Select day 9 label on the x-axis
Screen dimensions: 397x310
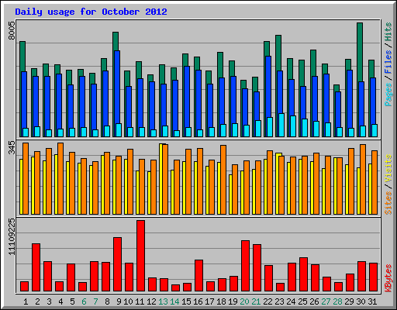point(119,301)
